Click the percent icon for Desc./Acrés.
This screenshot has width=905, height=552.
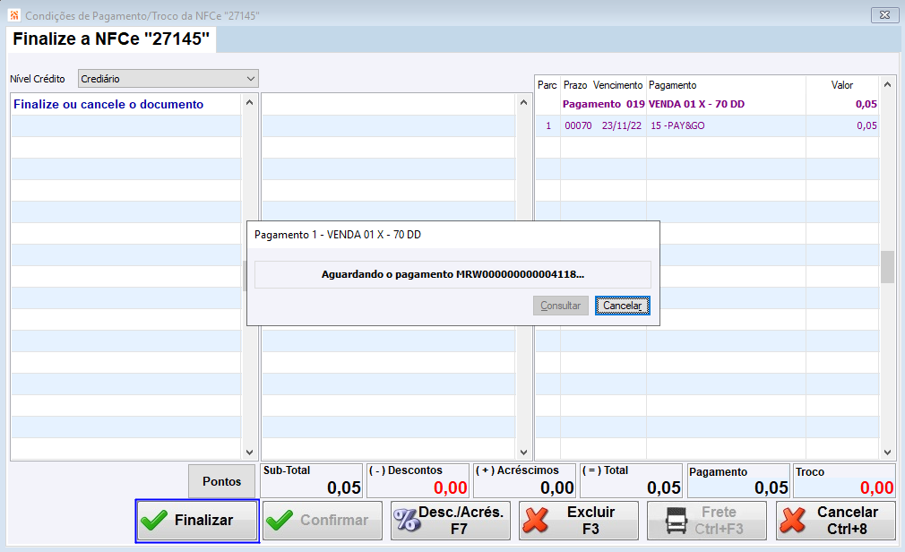point(407,521)
